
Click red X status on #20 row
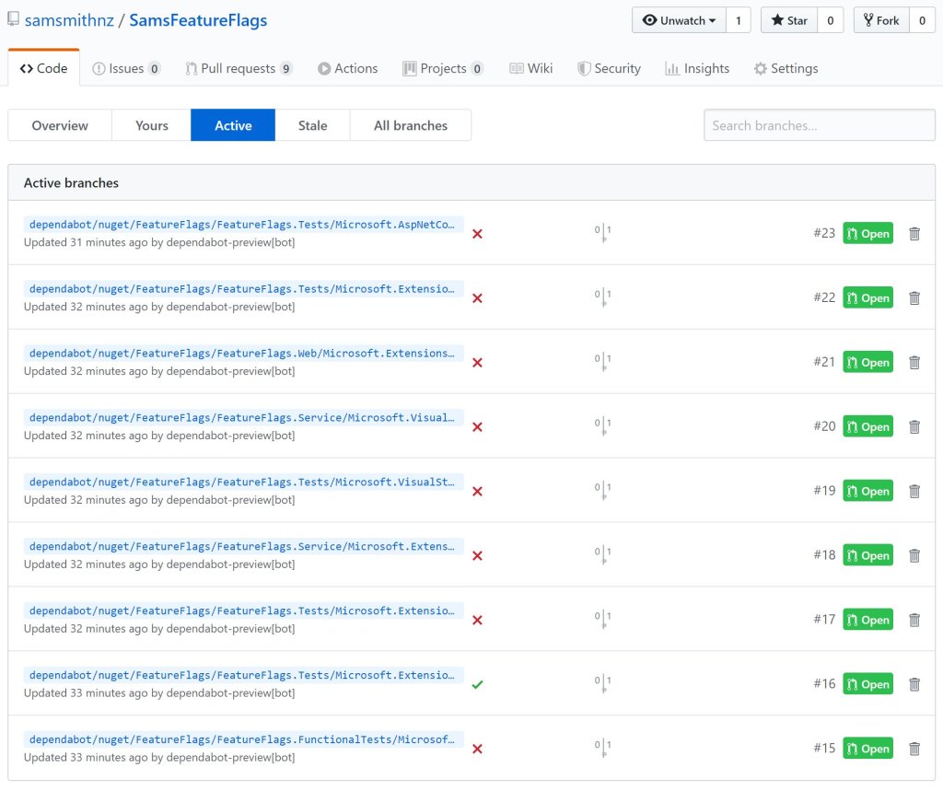477,427
